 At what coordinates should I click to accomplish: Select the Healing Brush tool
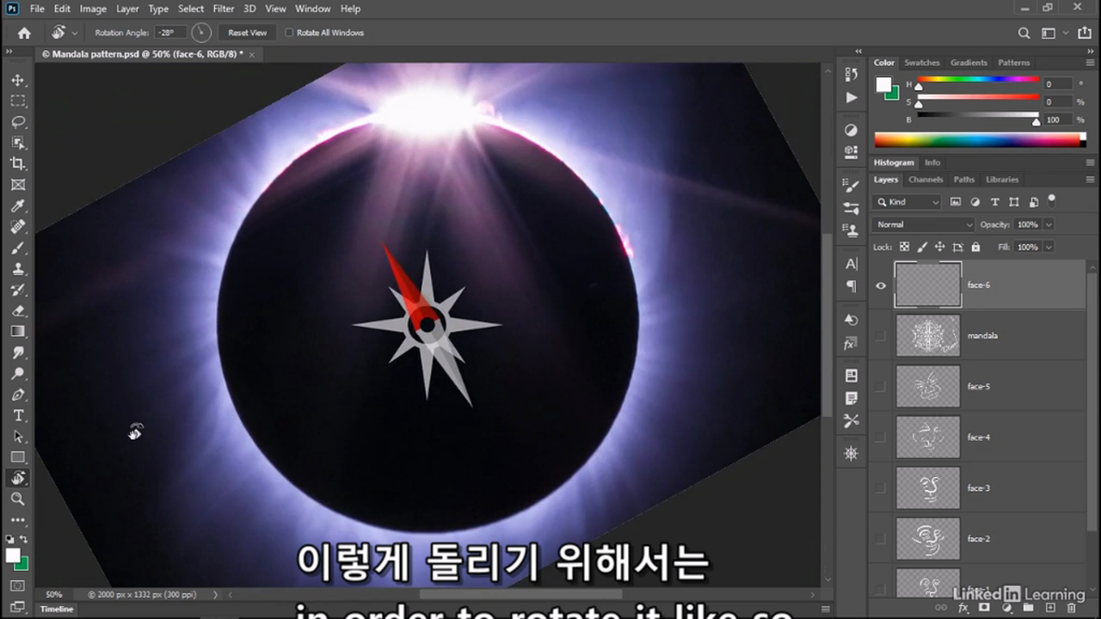coord(18,227)
